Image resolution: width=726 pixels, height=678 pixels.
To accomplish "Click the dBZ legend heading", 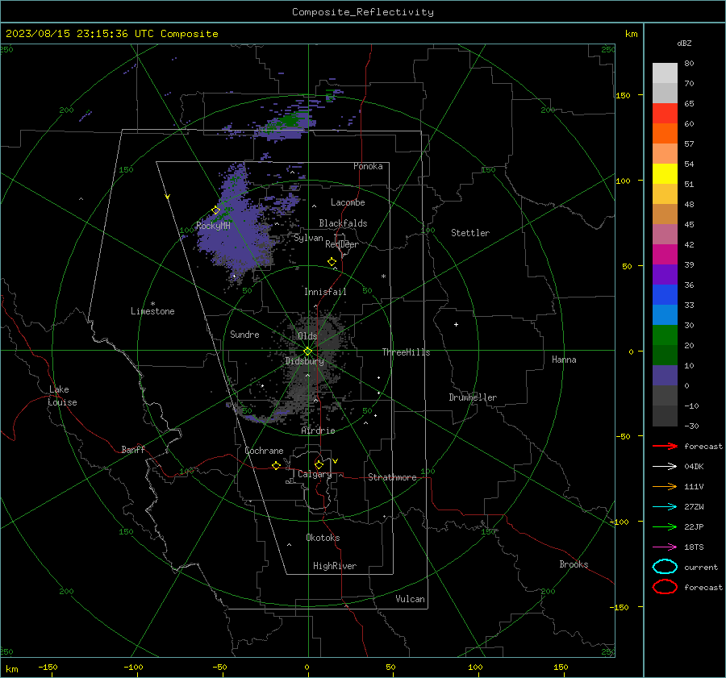I will click(x=684, y=44).
